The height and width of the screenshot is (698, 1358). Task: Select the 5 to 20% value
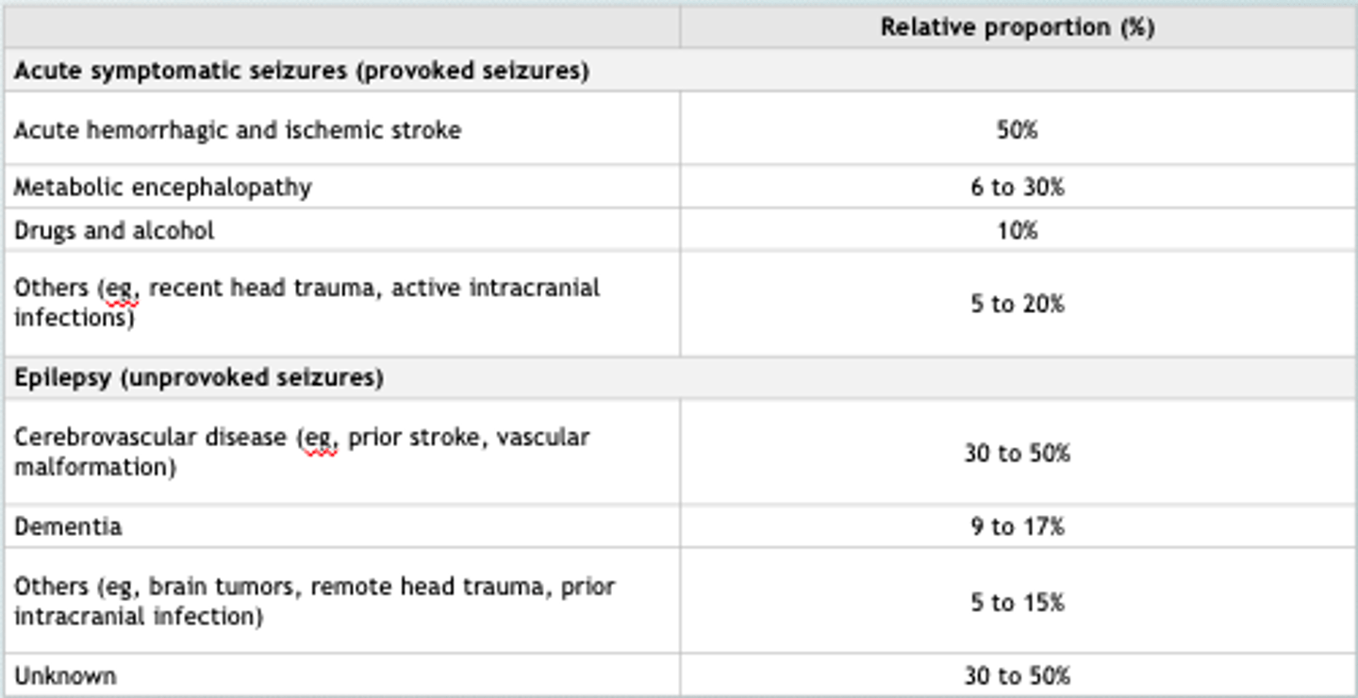(1017, 303)
